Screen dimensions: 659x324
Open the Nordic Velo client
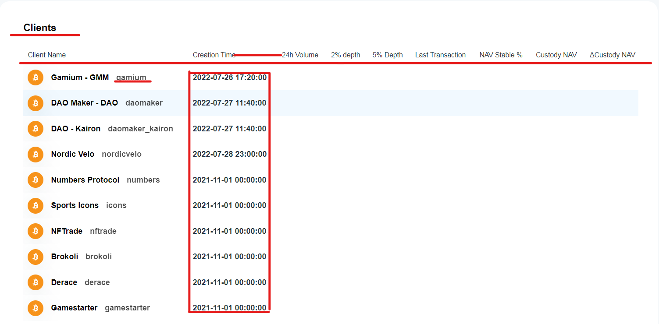[73, 154]
